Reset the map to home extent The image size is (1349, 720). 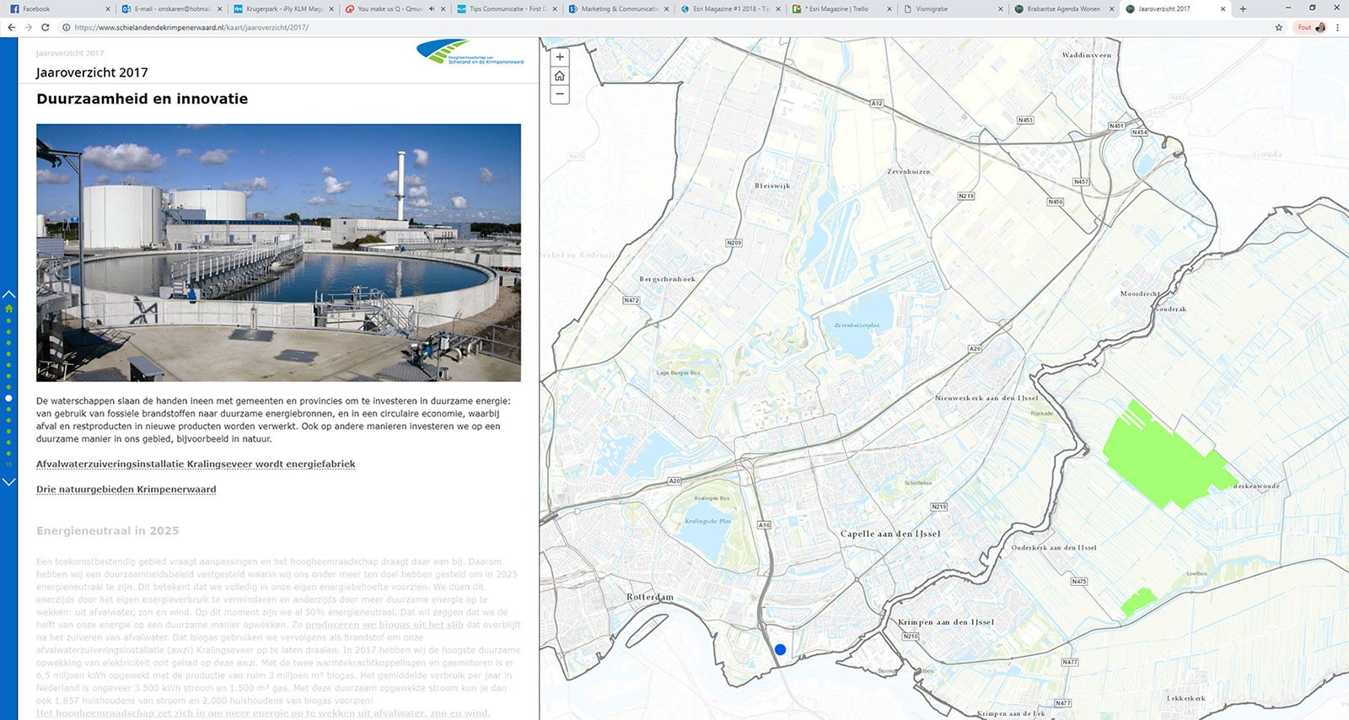click(x=560, y=76)
